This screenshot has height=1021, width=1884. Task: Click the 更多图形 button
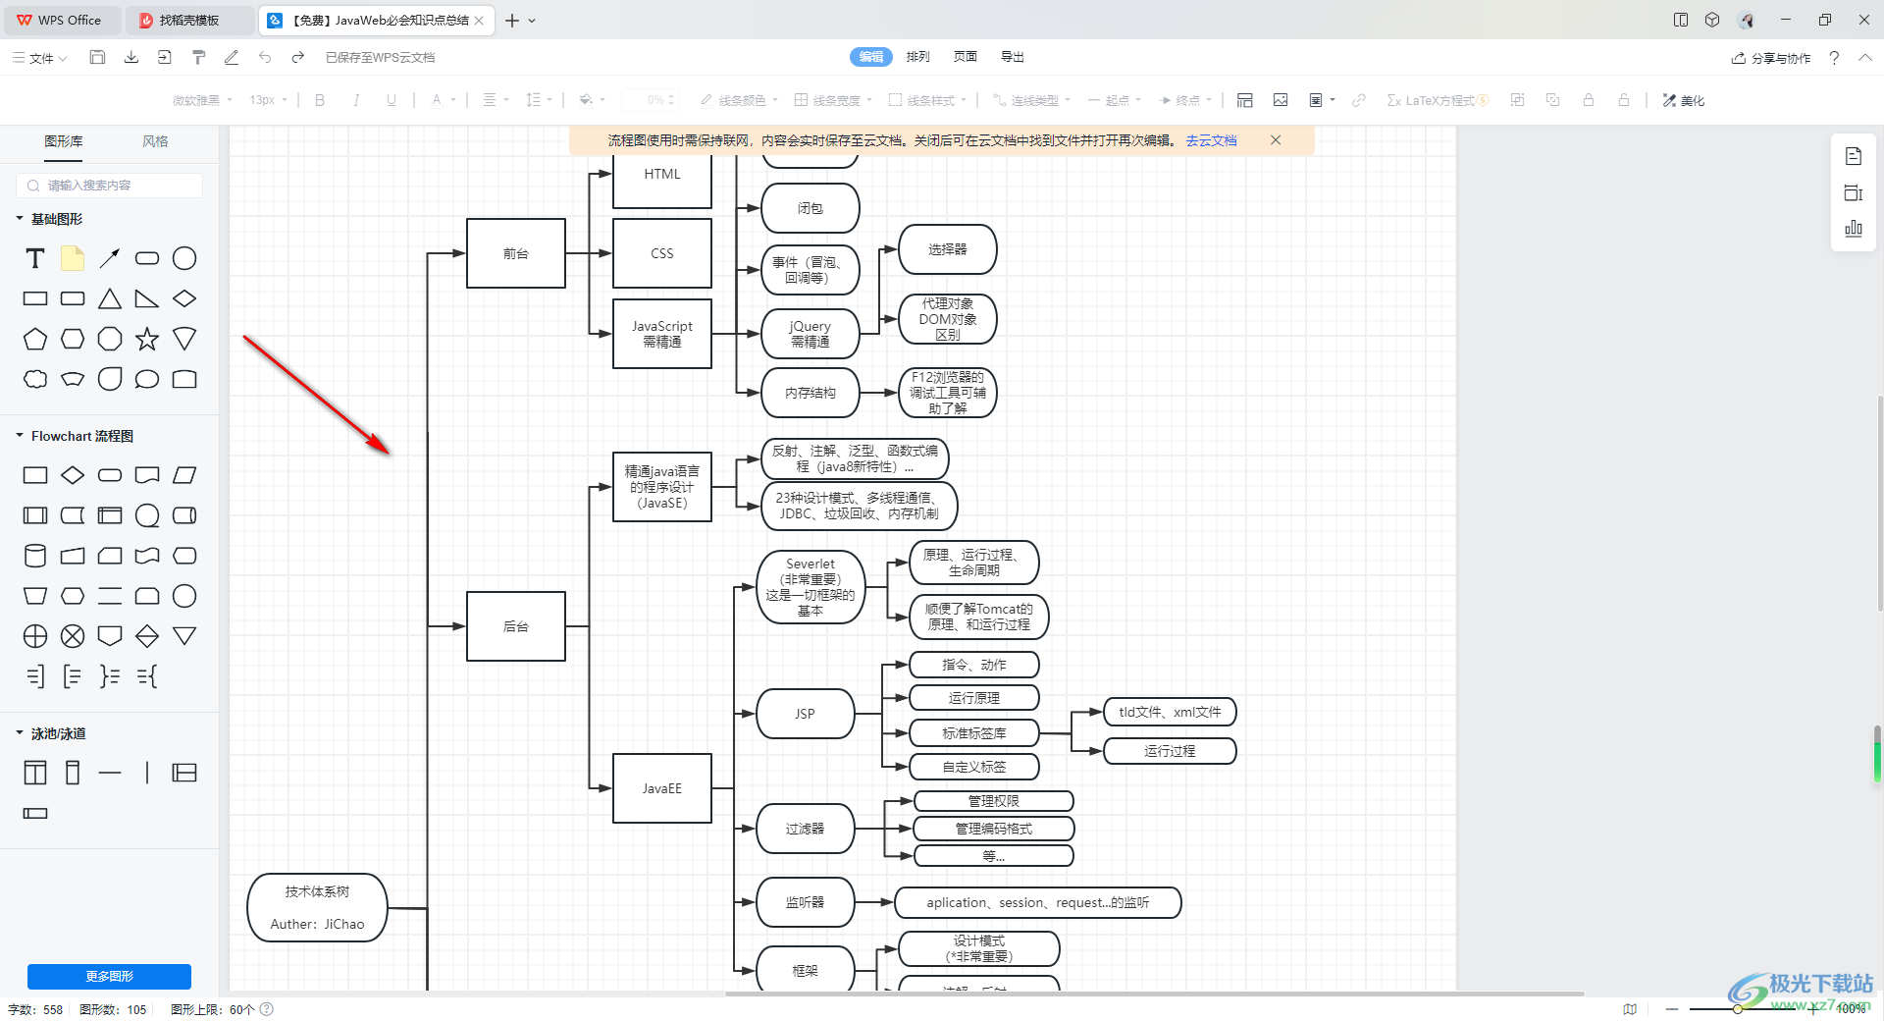(110, 976)
